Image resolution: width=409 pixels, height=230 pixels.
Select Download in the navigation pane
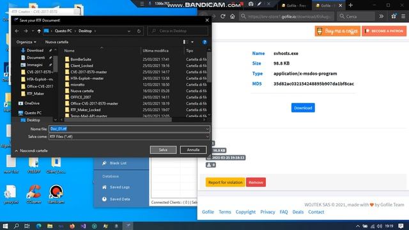(x=35, y=50)
